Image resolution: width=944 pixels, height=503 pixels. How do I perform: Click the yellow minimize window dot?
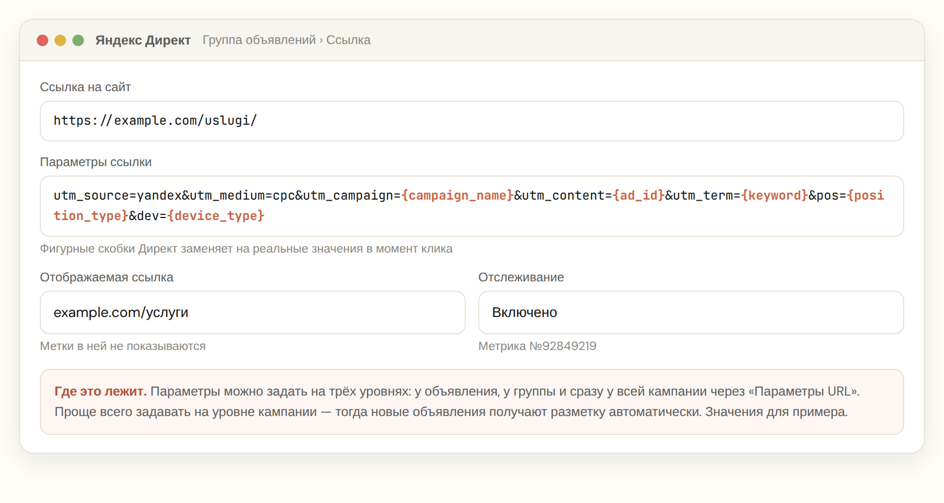point(60,40)
